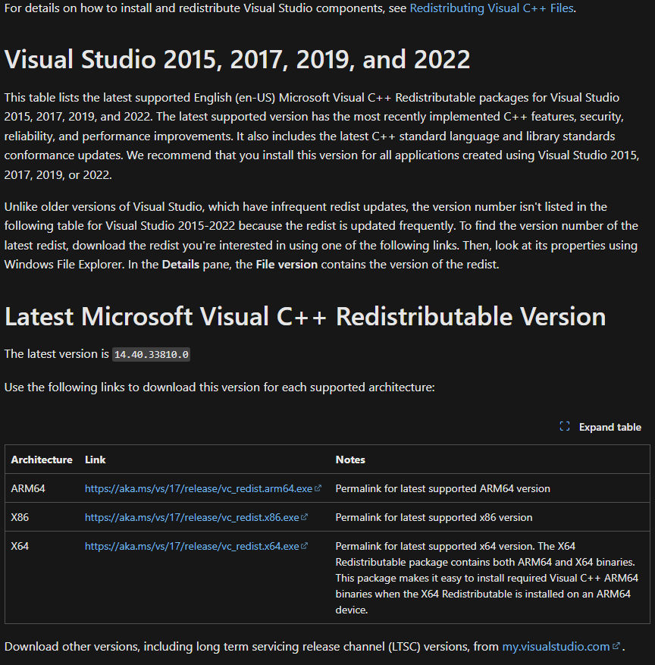Click the Link column header
This screenshot has height=665, width=655.
tap(95, 460)
